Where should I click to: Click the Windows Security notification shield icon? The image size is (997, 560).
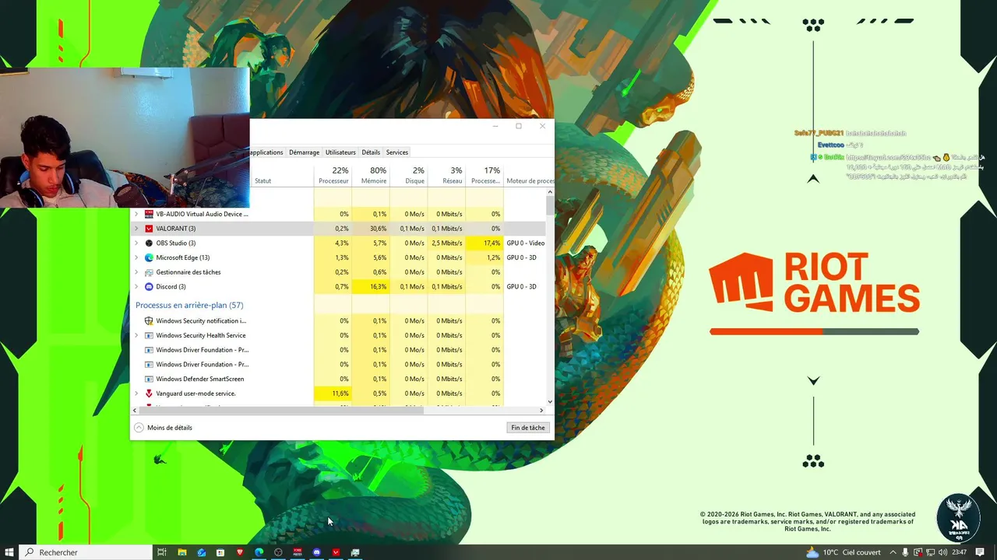coord(149,320)
